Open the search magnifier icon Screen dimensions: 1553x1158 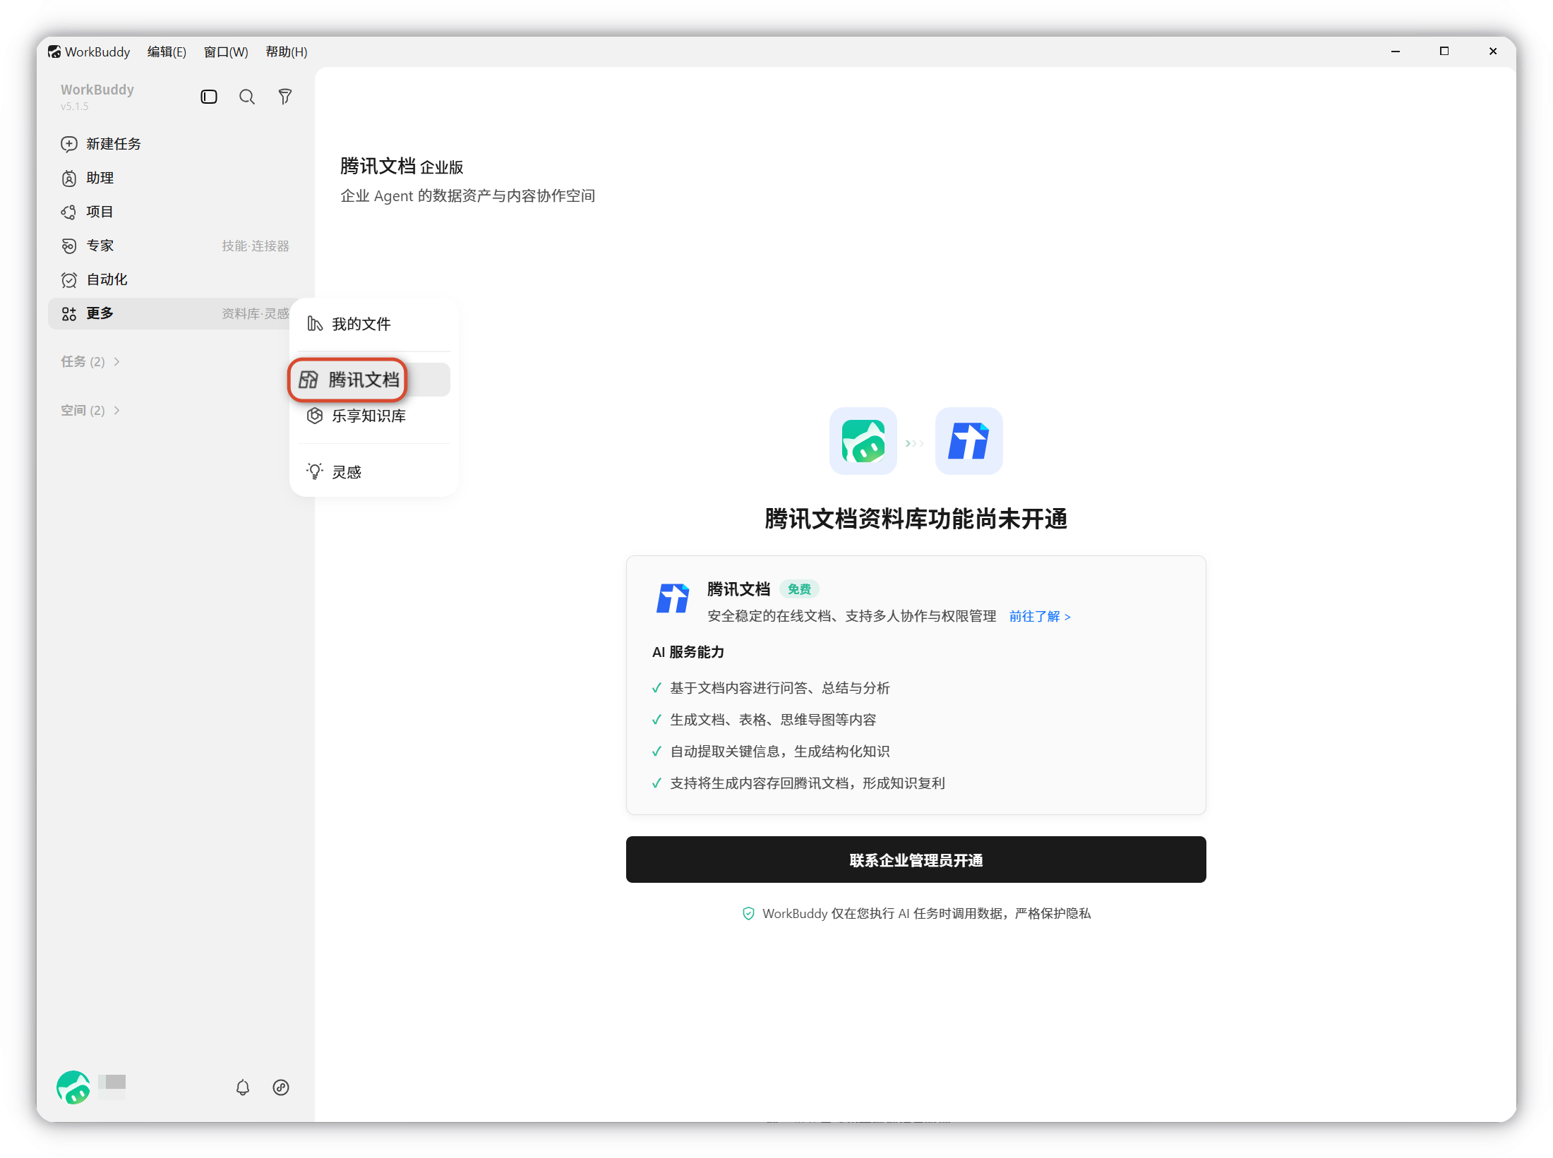pos(247,97)
